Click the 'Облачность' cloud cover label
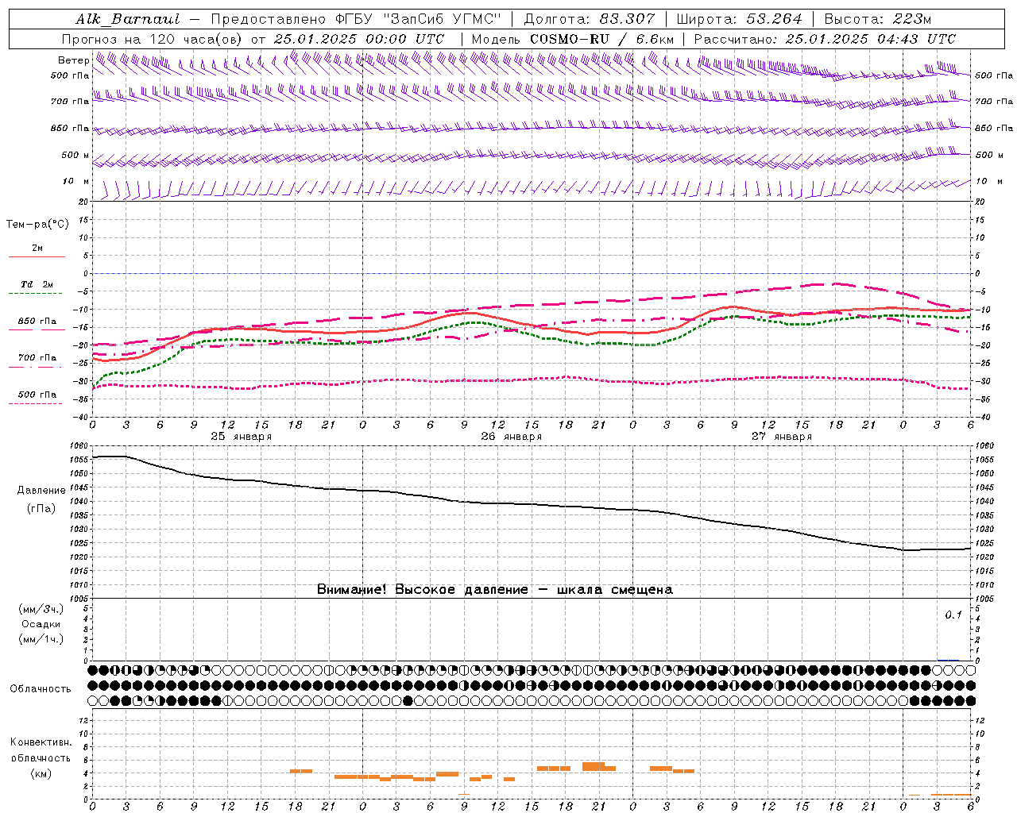This screenshot has width=1017, height=813. click(41, 688)
